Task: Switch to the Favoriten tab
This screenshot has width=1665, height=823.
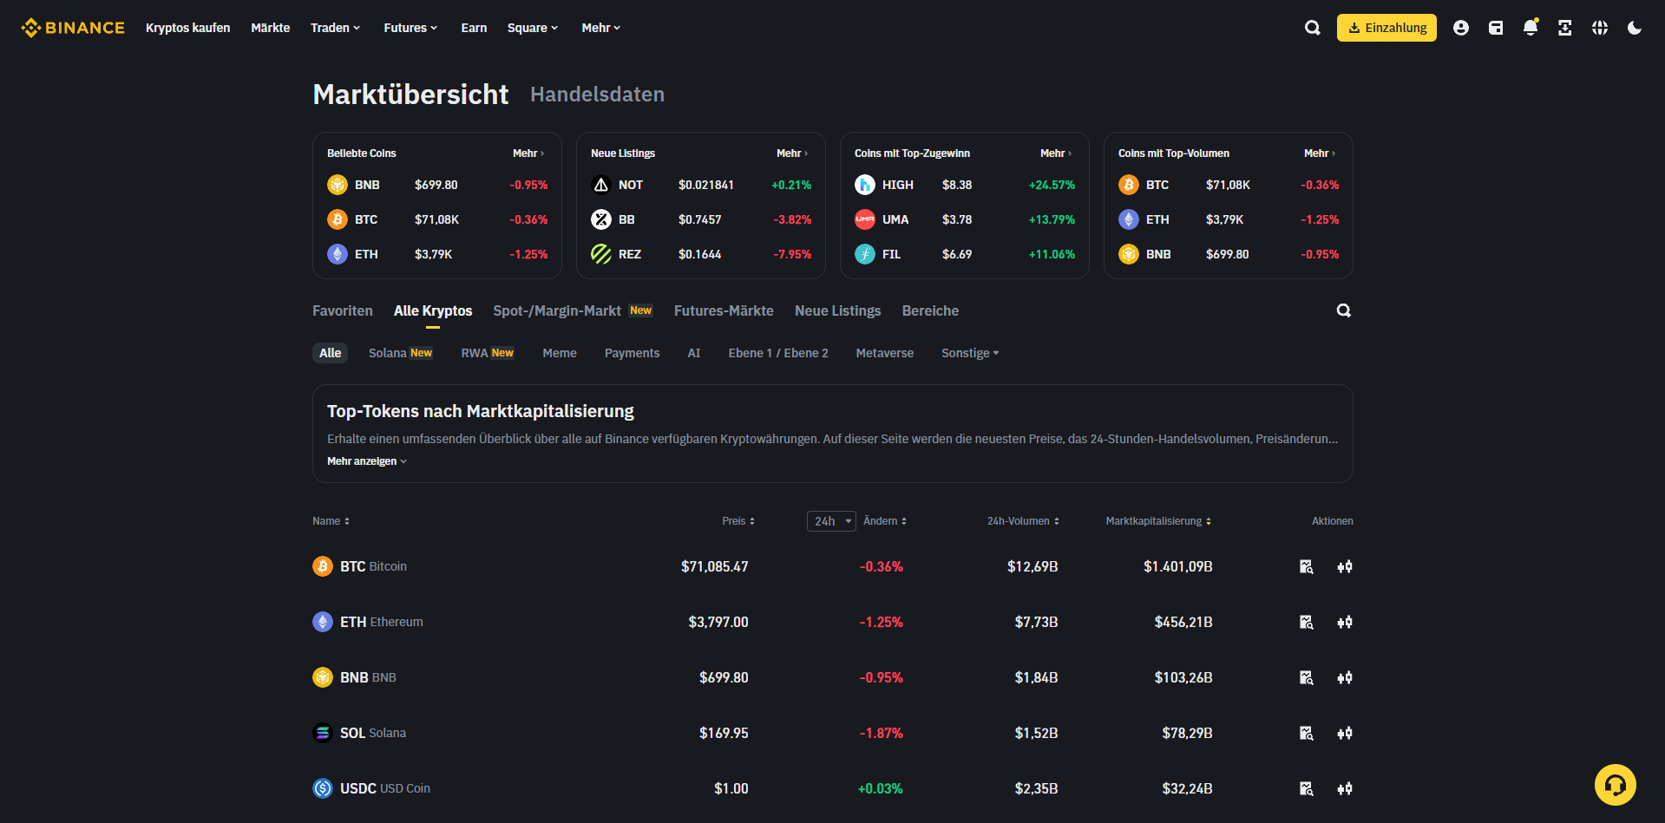Action: pyautogui.click(x=343, y=310)
